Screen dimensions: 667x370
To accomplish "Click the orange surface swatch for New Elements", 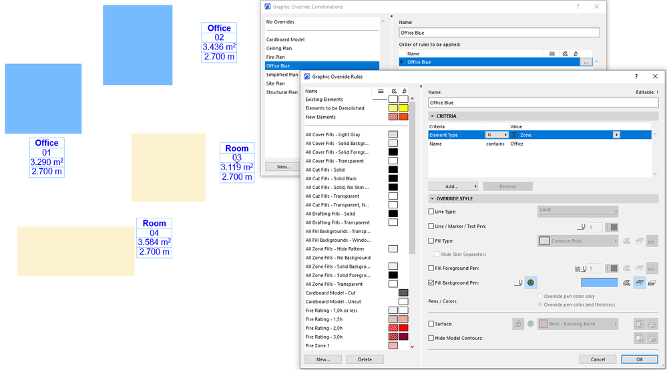I will [x=403, y=117].
